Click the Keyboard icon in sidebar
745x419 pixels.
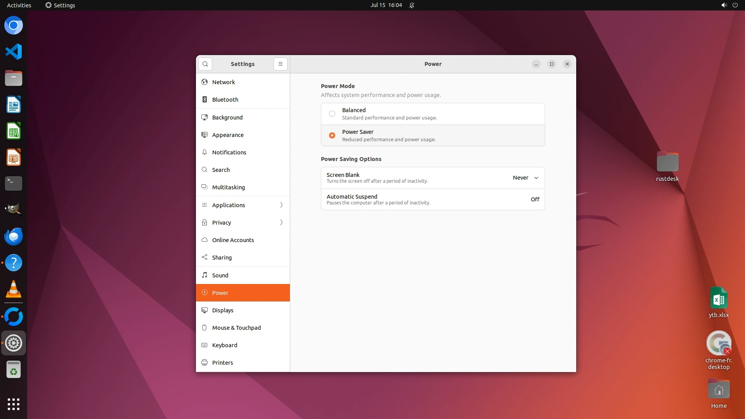[x=204, y=345]
